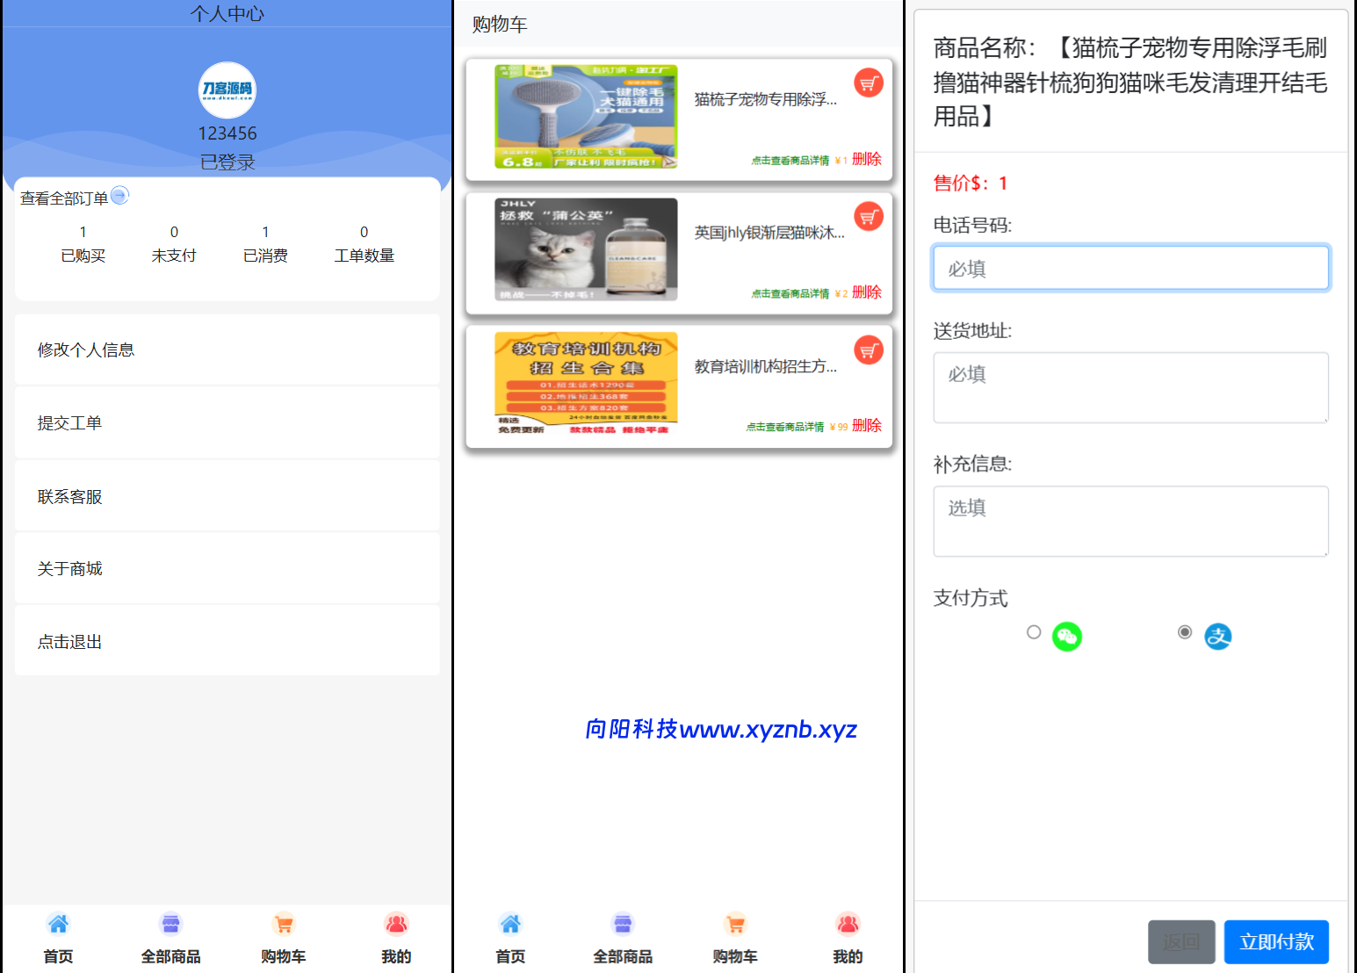The image size is (1357, 973).
Task: Click the cart icon on cat comb product
Action: coord(868,83)
